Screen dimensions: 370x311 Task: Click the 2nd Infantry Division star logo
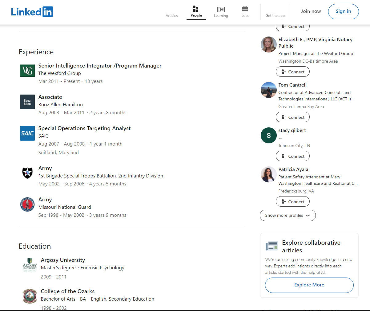coord(27,173)
